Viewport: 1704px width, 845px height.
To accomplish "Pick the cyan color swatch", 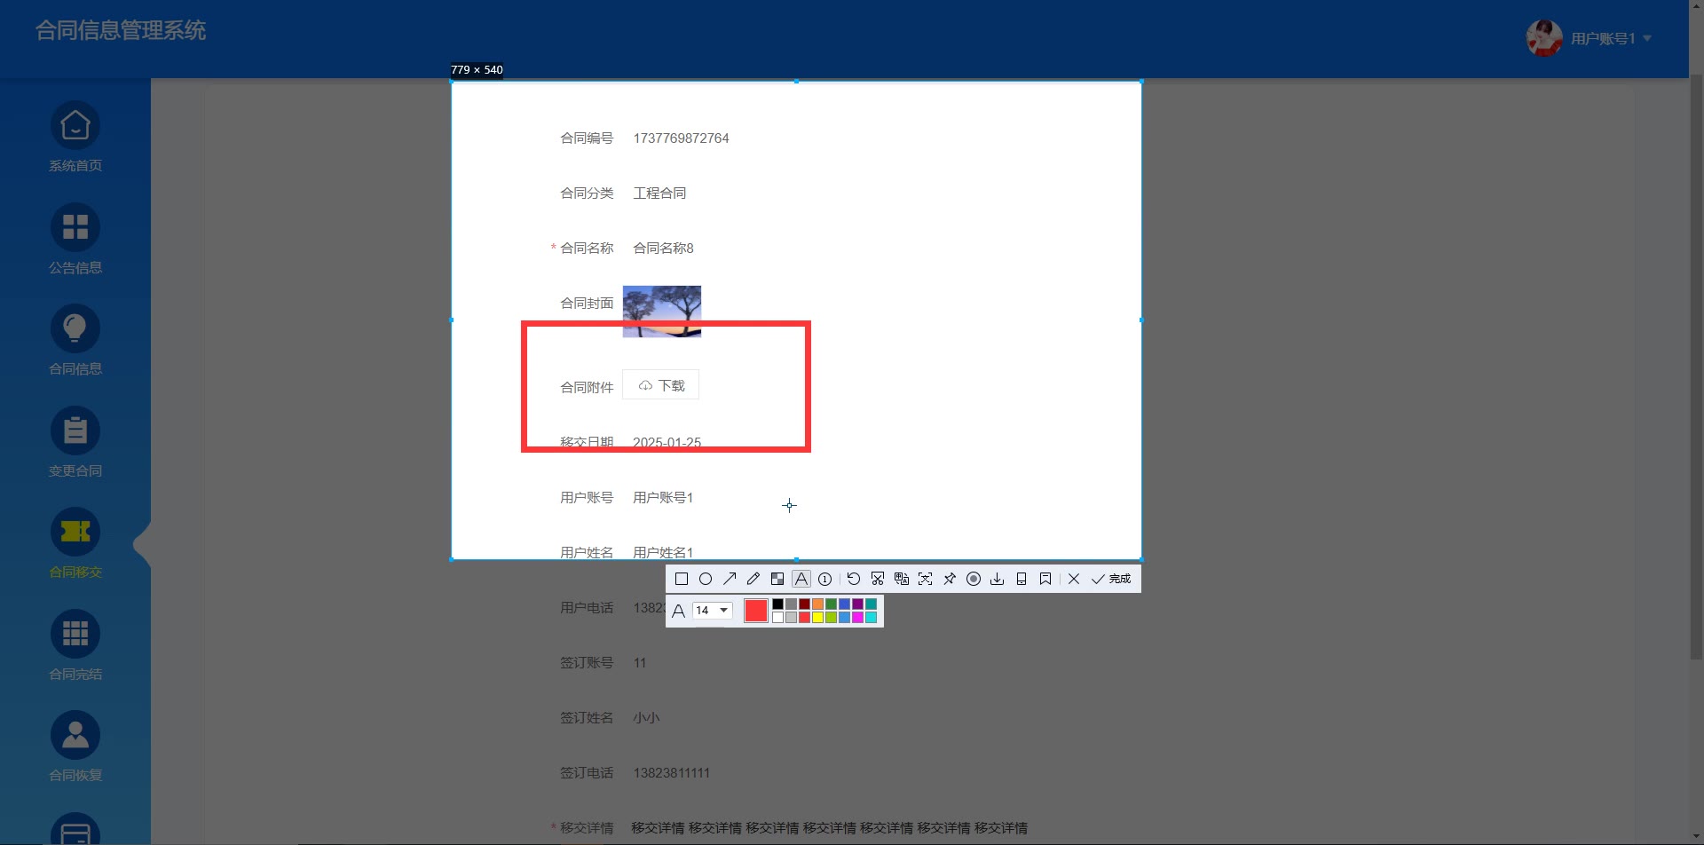I will click(x=871, y=618).
